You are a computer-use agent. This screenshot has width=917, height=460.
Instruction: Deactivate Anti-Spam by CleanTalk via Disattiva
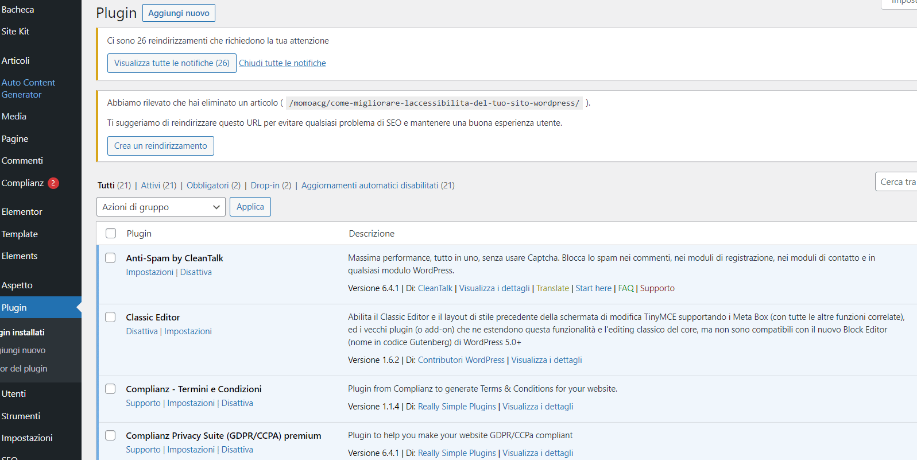(x=196, y=272)
